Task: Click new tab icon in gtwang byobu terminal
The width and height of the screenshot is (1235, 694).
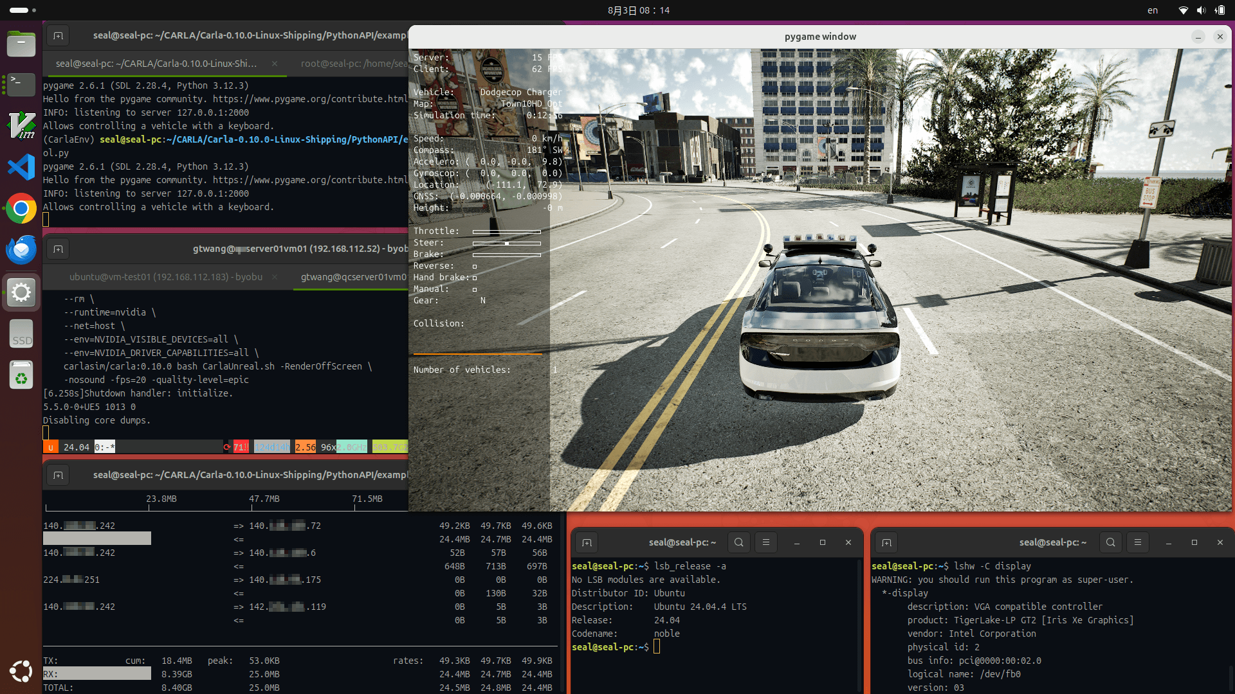Action: 58,249
